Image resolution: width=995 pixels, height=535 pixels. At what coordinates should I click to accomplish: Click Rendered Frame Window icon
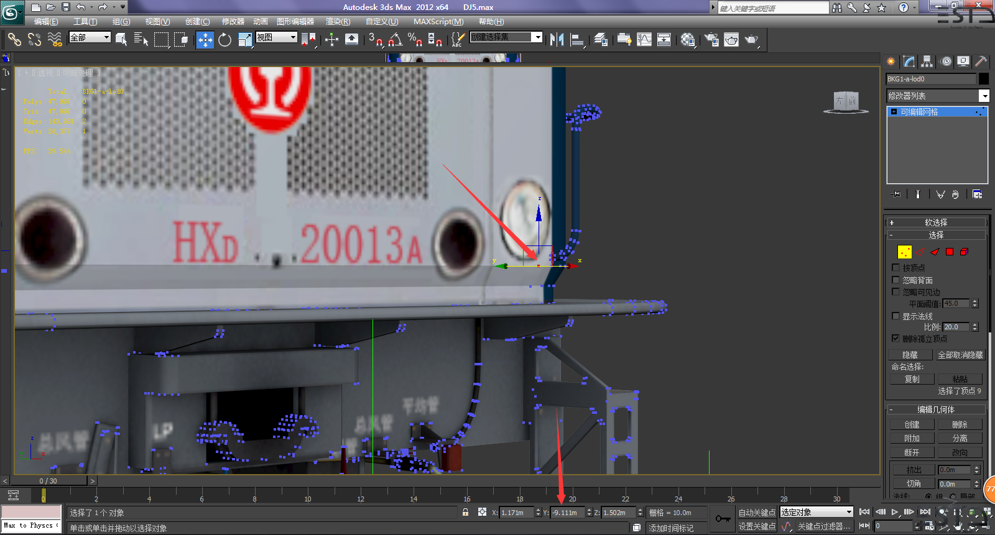coord(731,39)
